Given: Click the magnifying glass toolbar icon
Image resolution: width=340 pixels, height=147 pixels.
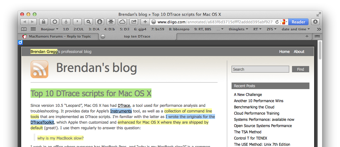Looking at the screenshot, I should pos(89,22).
